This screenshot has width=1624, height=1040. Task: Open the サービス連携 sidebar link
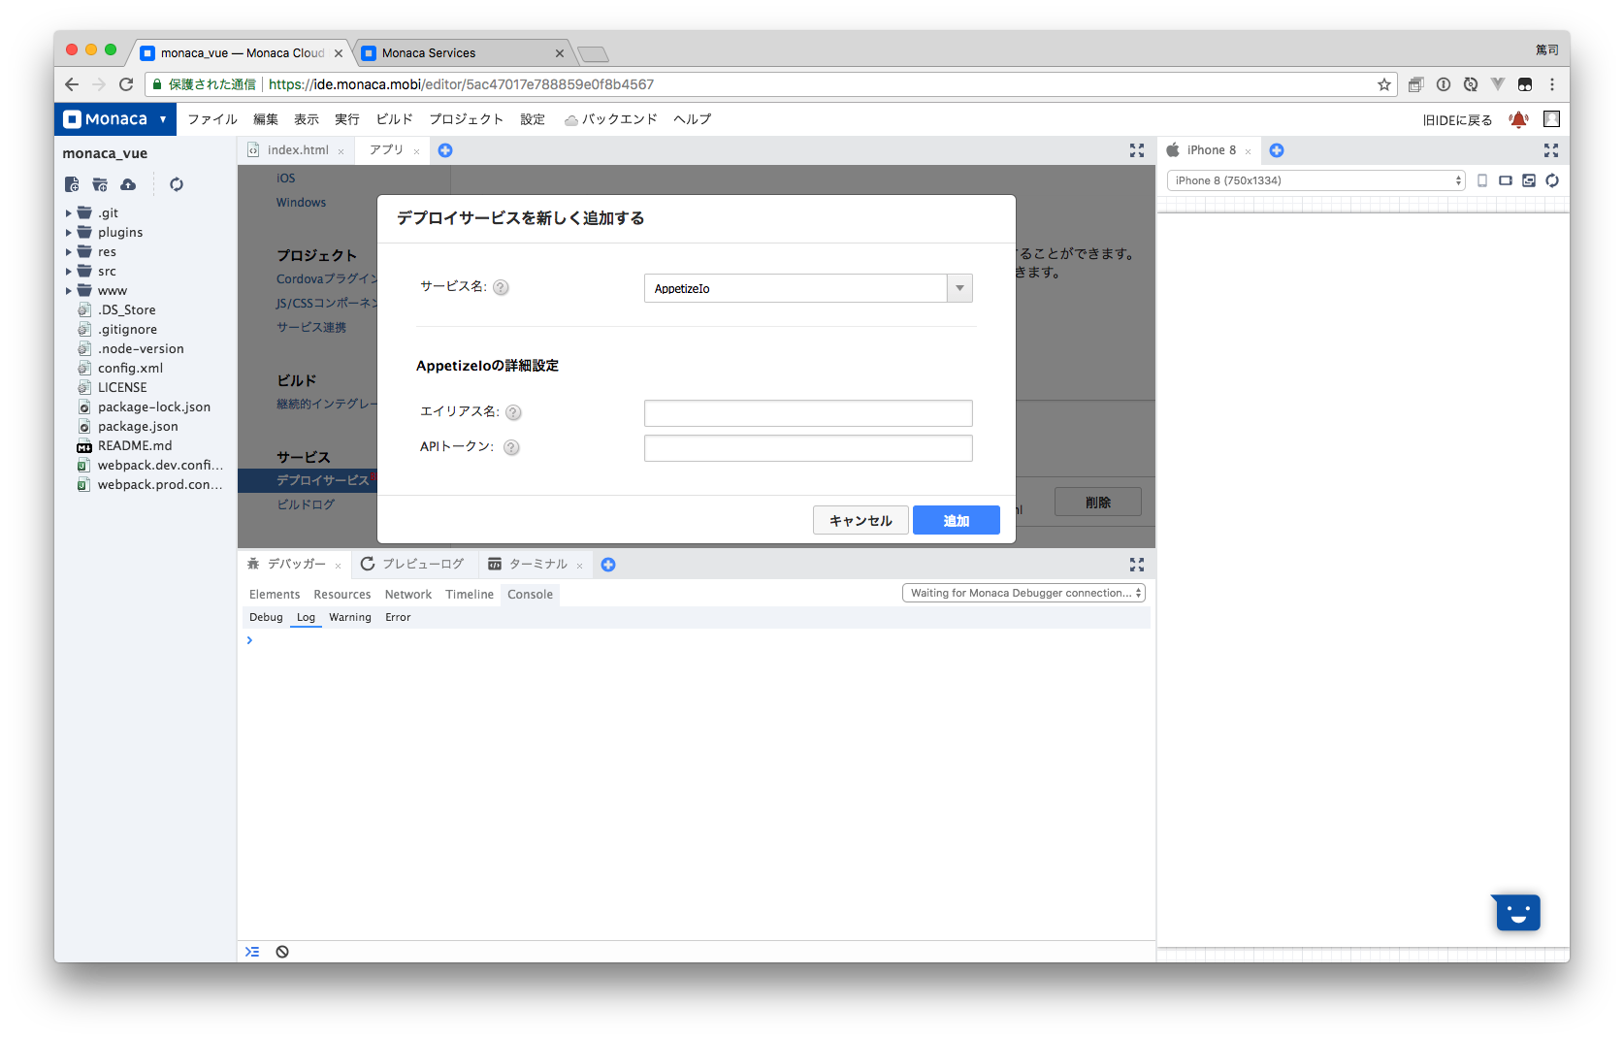(x=311, y=328)
